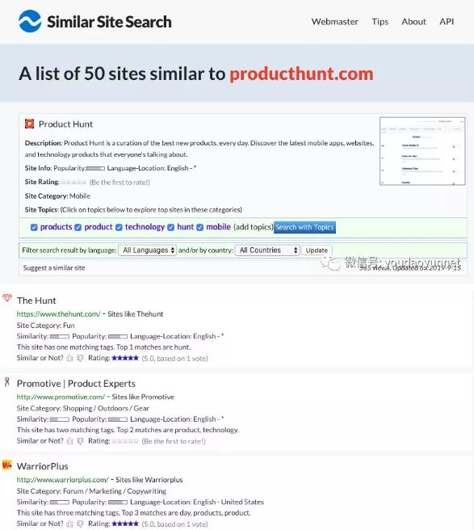This screenshot has height=530, width=474.
Task: Click the Search with Topics button
Action: point(304,228)
